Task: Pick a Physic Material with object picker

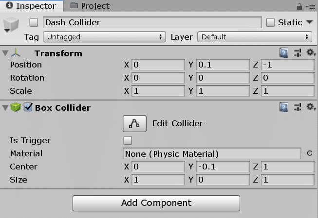Action: [309, 153]
